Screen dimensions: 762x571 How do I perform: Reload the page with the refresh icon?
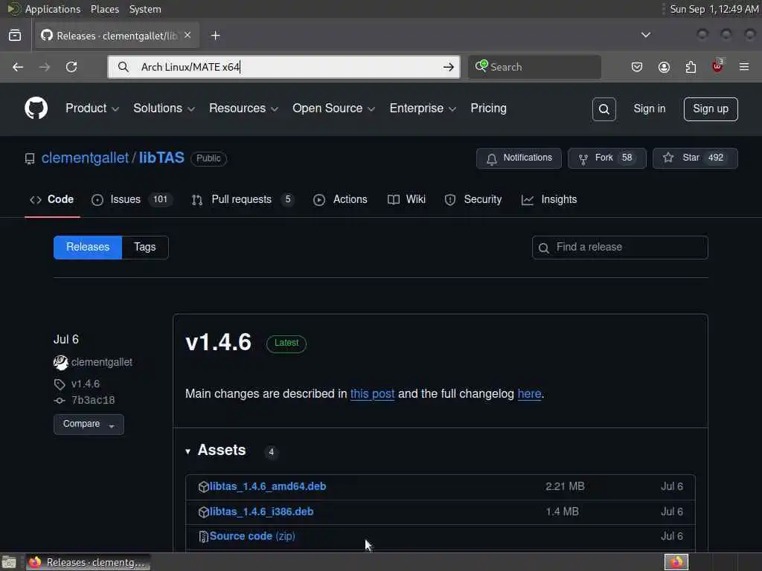tap(71, 67)
